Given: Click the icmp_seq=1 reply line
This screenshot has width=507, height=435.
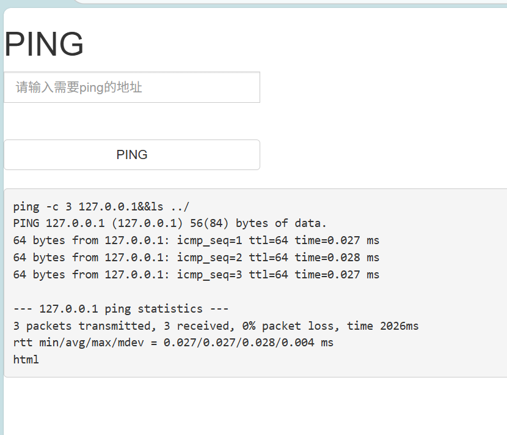Looking at the screenshot, I should tap(196, 240).
